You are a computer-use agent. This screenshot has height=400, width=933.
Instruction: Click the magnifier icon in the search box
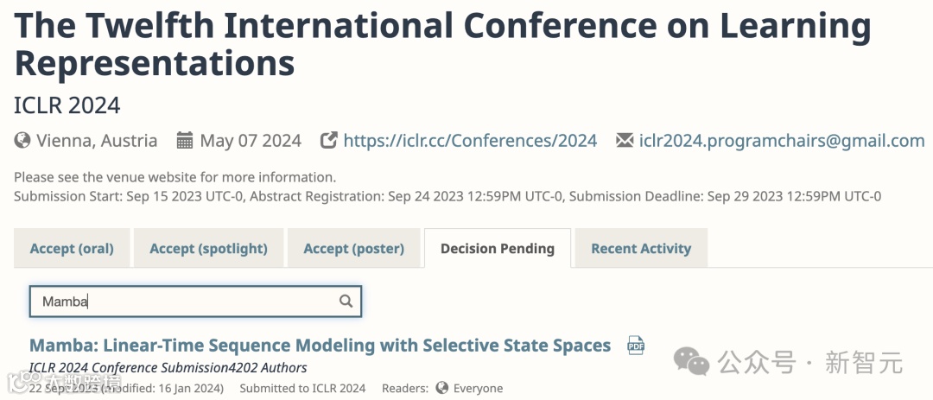[x=346, y=302]
